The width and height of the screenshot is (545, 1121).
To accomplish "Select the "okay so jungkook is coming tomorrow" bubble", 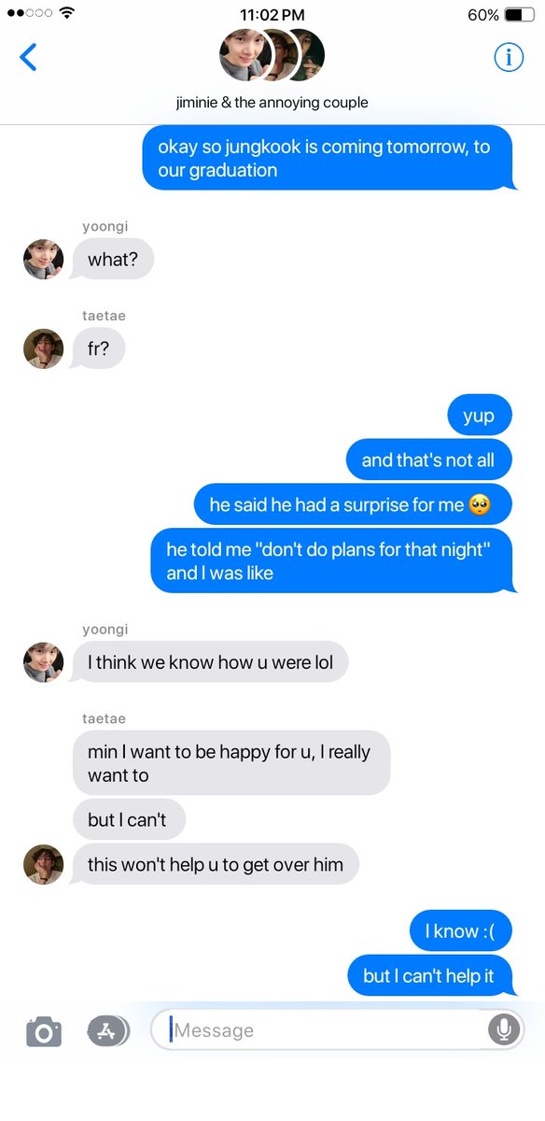I will tap(328, 158).
